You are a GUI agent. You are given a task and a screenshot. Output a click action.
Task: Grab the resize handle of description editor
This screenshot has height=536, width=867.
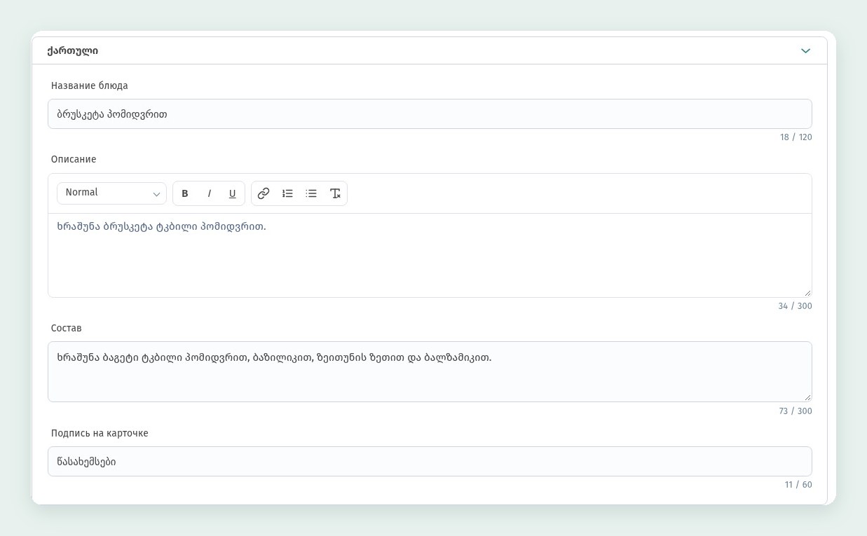807,293
